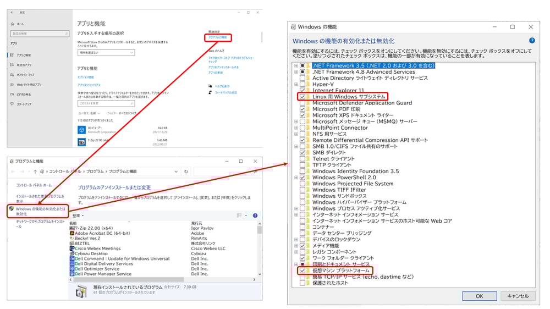Select the Cybozu Desktop row
550x309 pixels.
(163, 253)
